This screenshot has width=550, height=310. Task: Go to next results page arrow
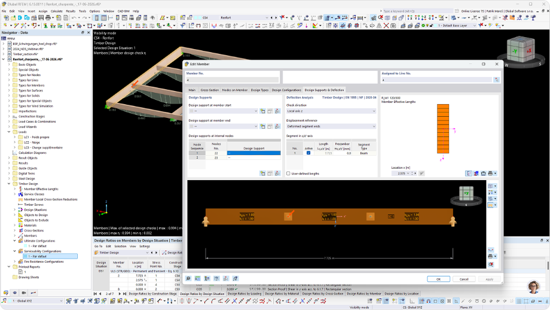tap(120, 294)
